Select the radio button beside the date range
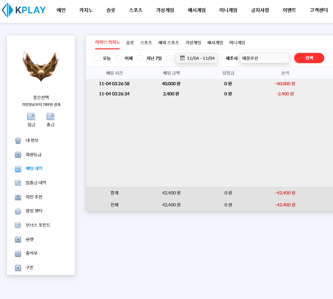 coord(169,58)
